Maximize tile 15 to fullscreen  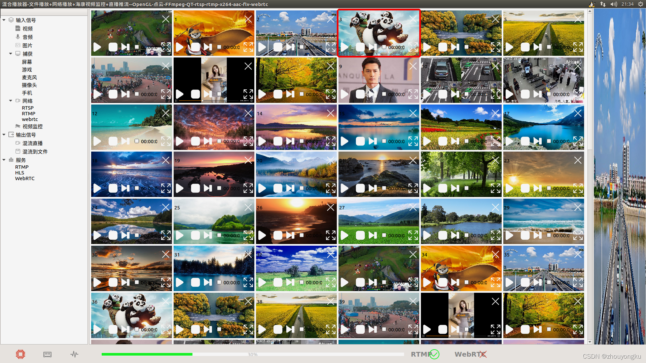pos(413,141)
